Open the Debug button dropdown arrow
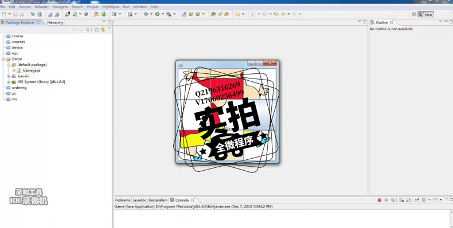This screenshot has width=453, height=228. coord(151,14)
